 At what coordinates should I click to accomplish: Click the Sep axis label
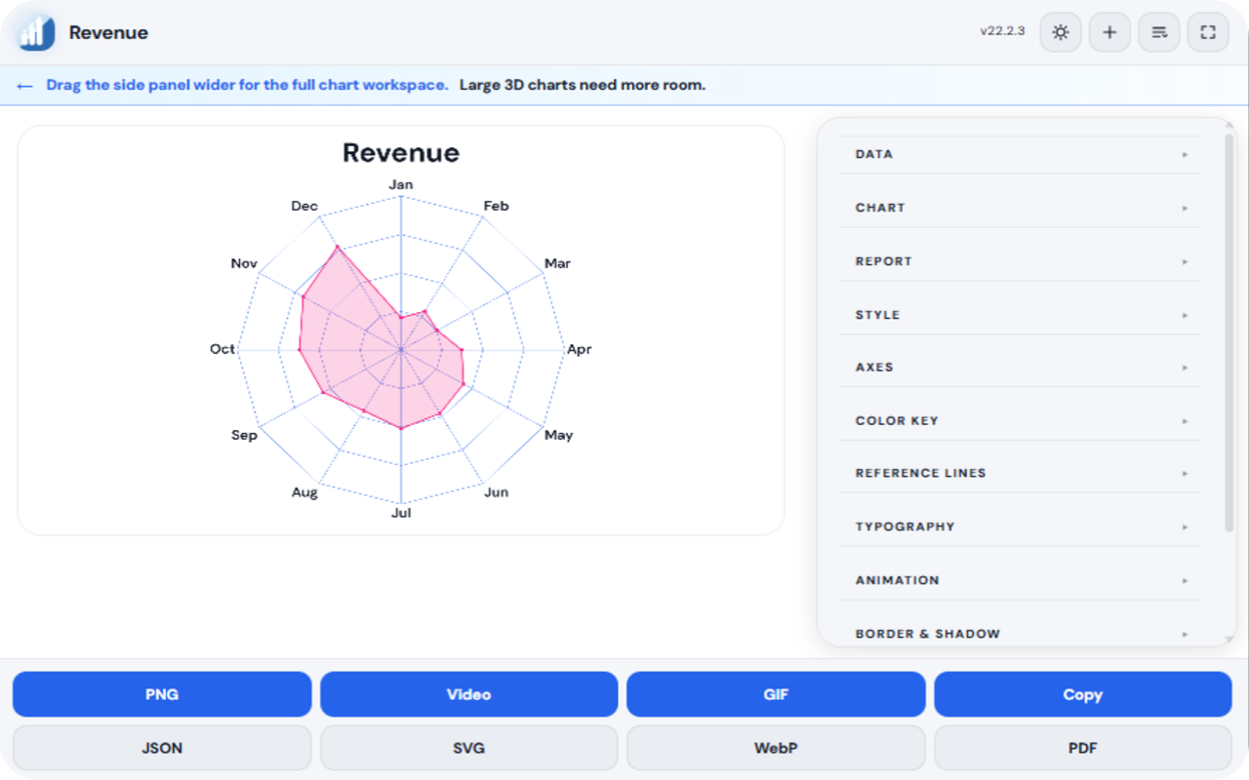point(244,435)
